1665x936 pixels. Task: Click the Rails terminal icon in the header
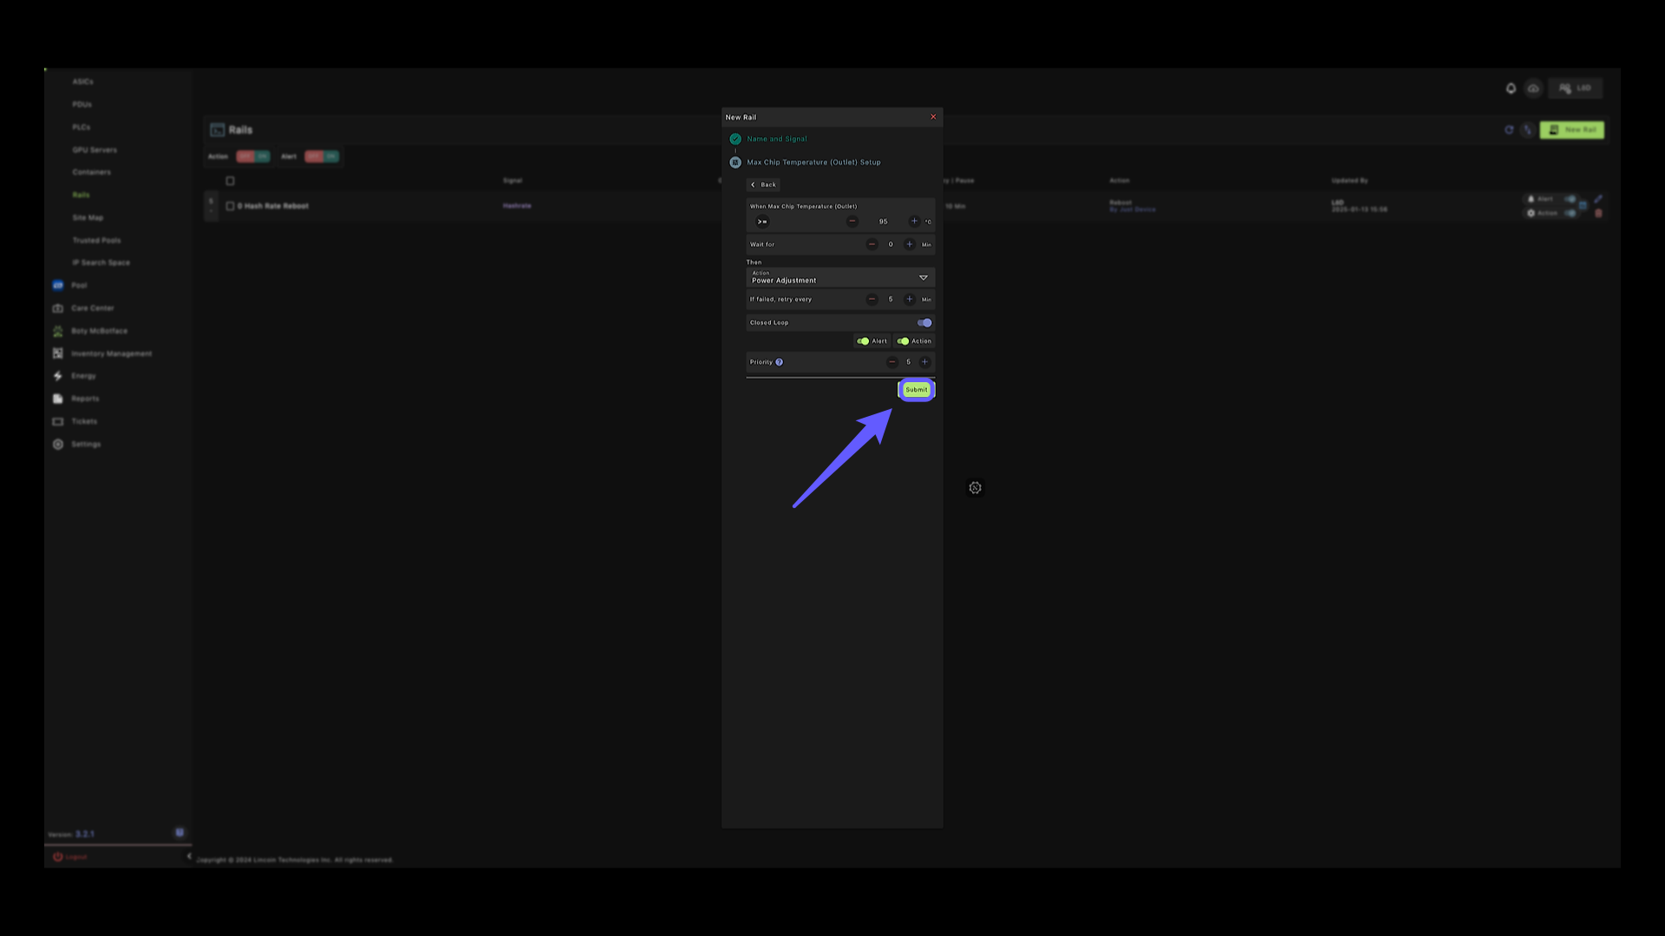pos(217,130)
